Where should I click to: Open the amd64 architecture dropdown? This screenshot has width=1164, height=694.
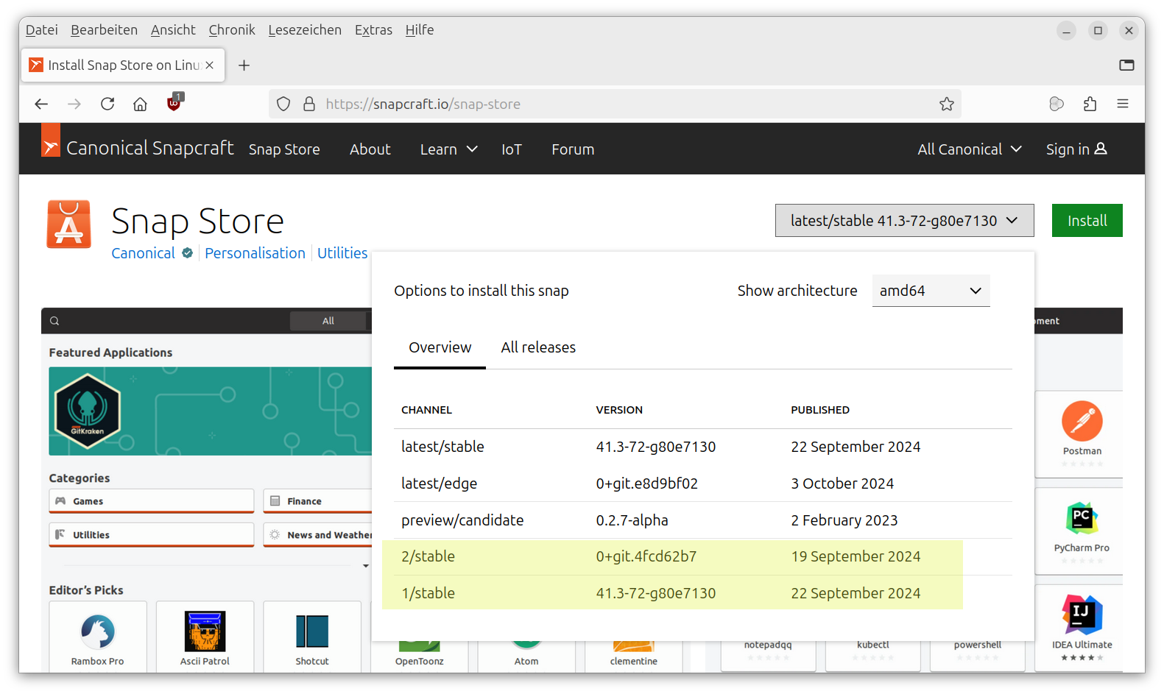[931, 291]
